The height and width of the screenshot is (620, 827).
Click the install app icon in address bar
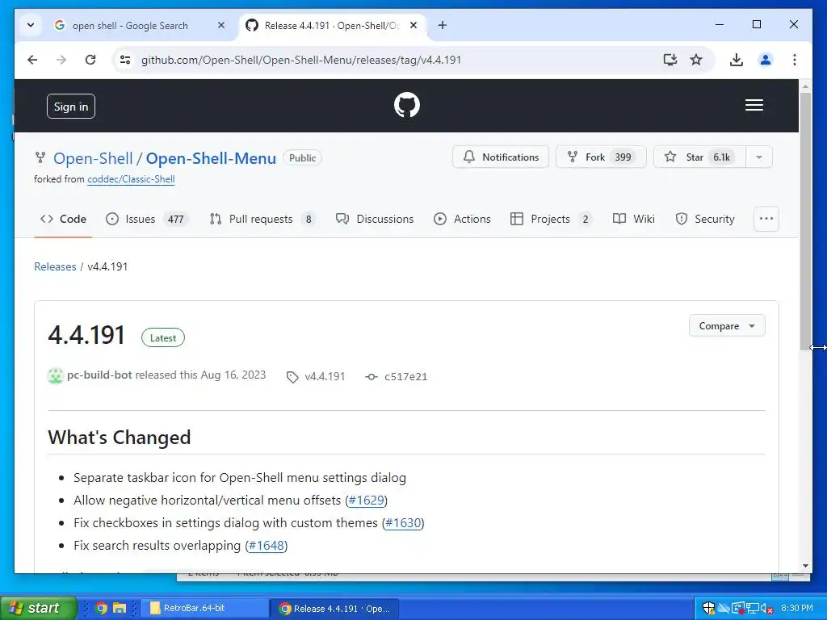pyautogui.click(x=670, y=60)
